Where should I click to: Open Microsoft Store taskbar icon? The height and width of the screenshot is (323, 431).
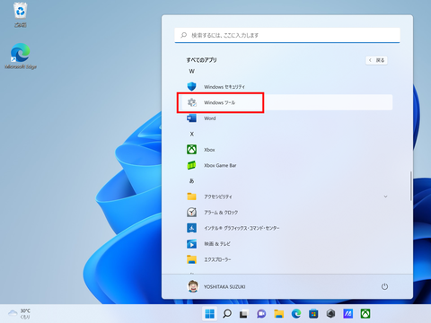click(313, 313)
